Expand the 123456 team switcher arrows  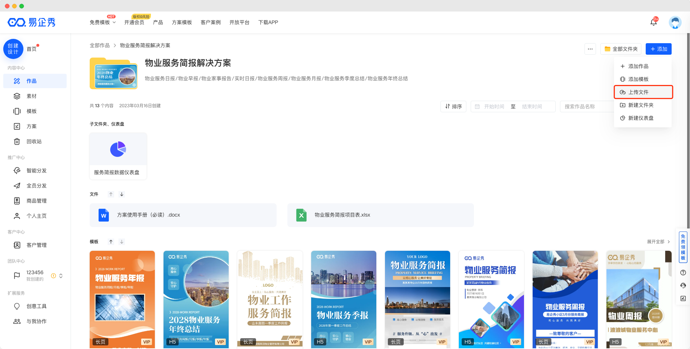(x=61, y=276)
